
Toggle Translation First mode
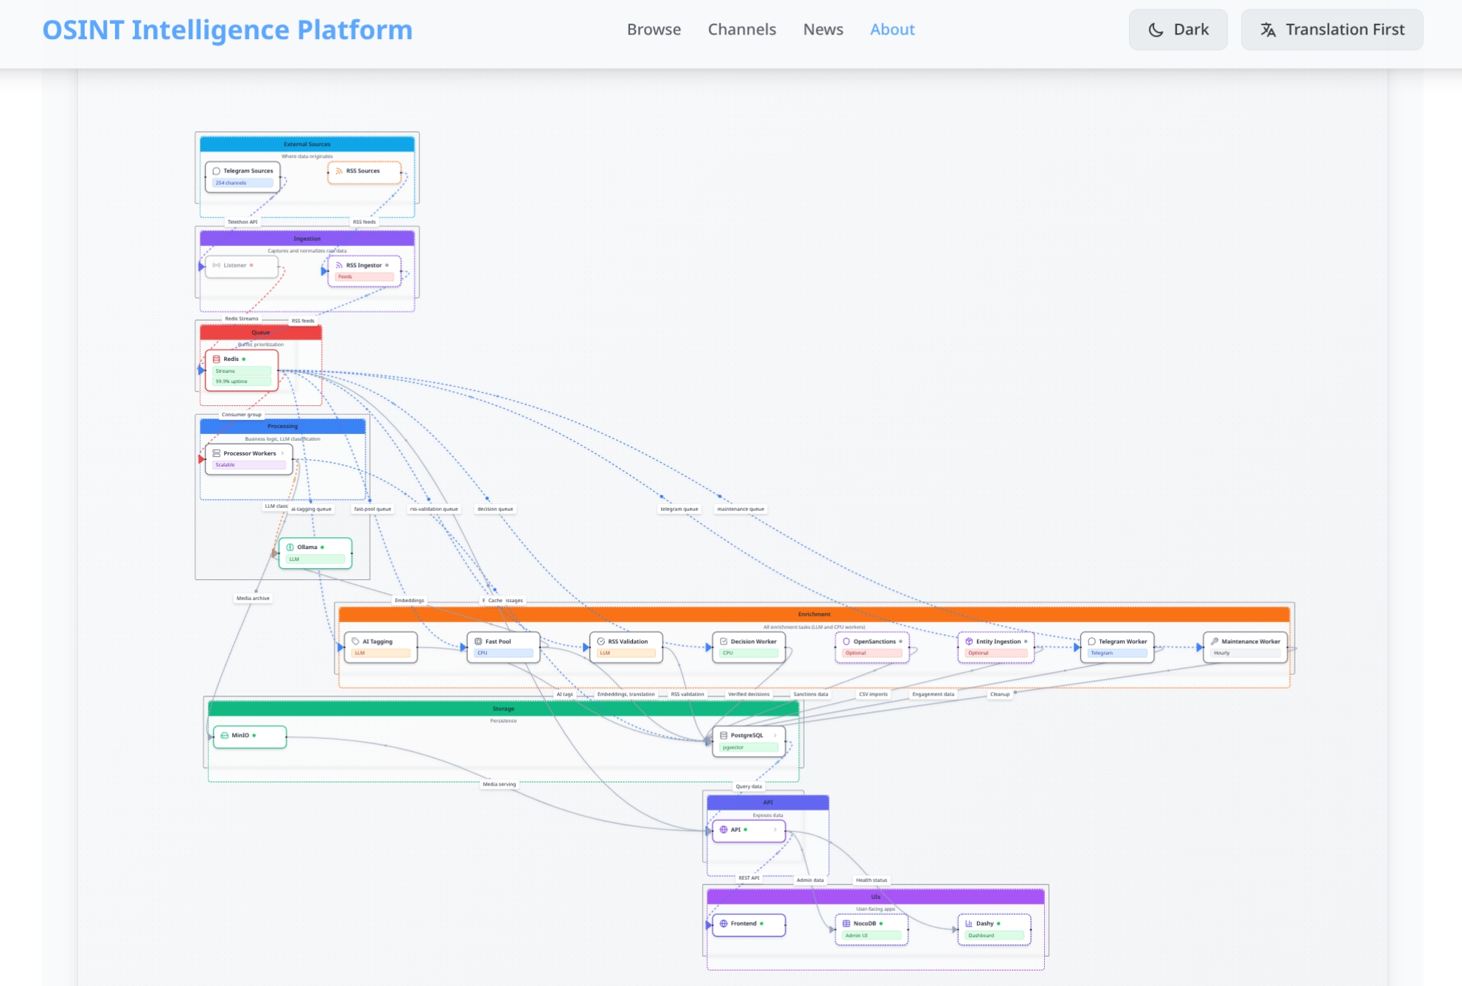coord(1332,29)
